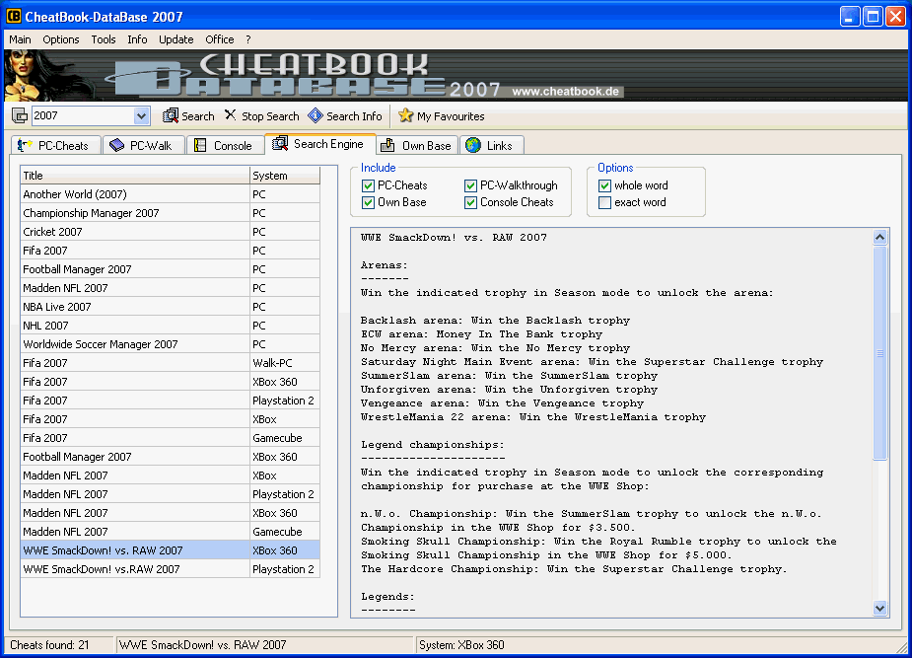Image resolution: width=912 pixels, height=658 pixels.
Task: Open the Tools menu
Action: click(103, 39)
